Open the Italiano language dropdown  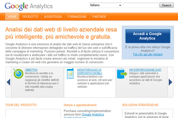pyautogui.click(x=106, y=5)
